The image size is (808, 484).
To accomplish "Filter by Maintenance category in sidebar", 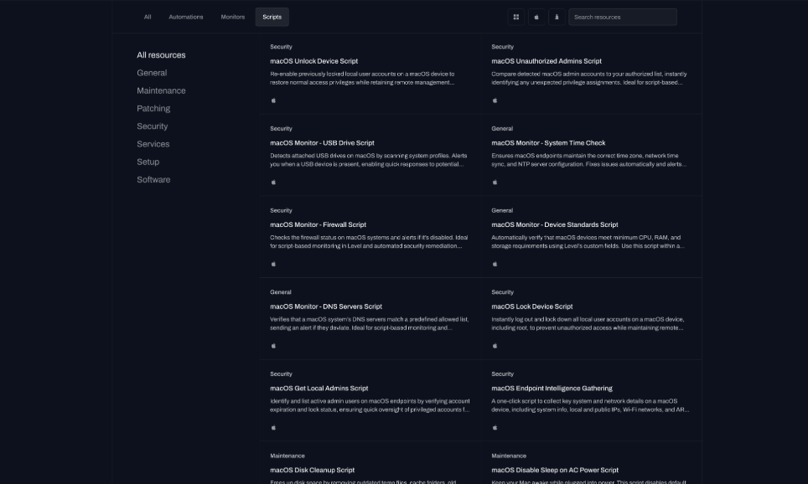I will pyautogui.click(x=161, y=90).
